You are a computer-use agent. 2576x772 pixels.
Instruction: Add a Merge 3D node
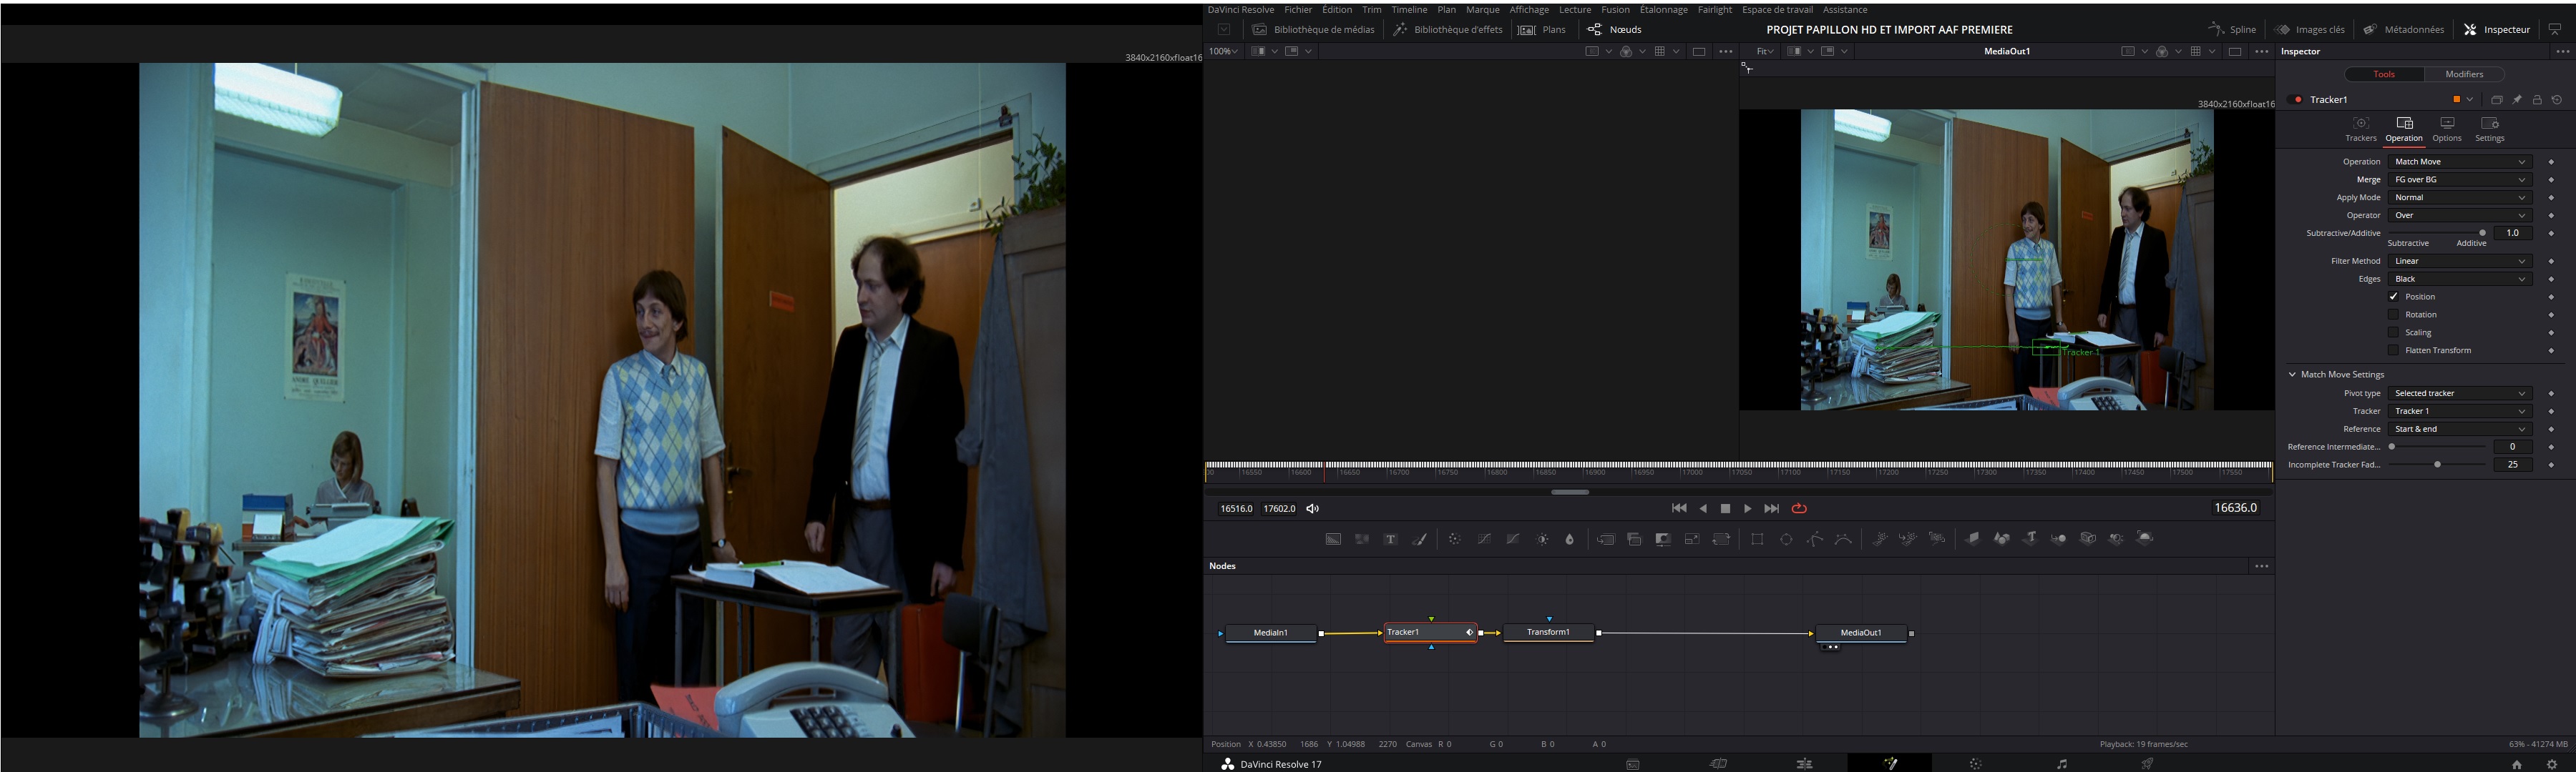(2059, 538)
